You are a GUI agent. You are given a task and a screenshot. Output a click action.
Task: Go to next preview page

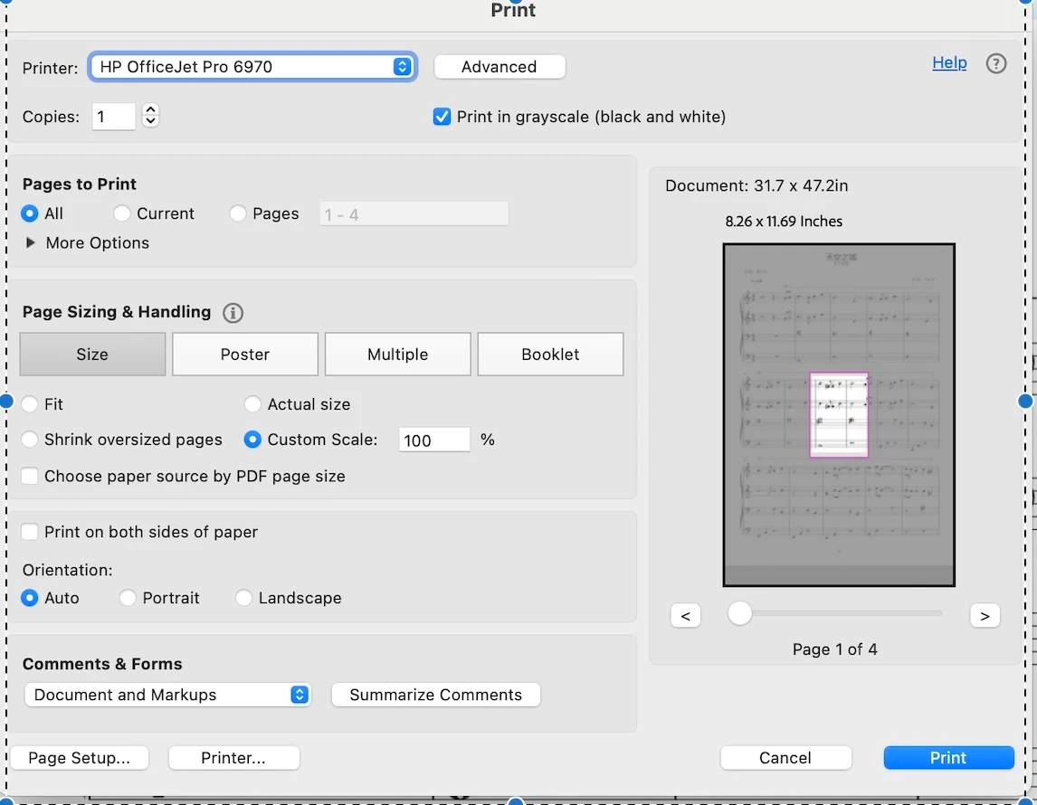coord(985,616)
